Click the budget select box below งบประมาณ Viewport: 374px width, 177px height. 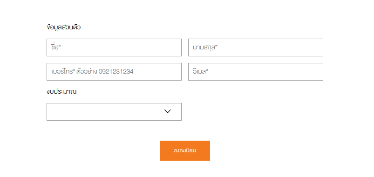click(x=114, y=112)
